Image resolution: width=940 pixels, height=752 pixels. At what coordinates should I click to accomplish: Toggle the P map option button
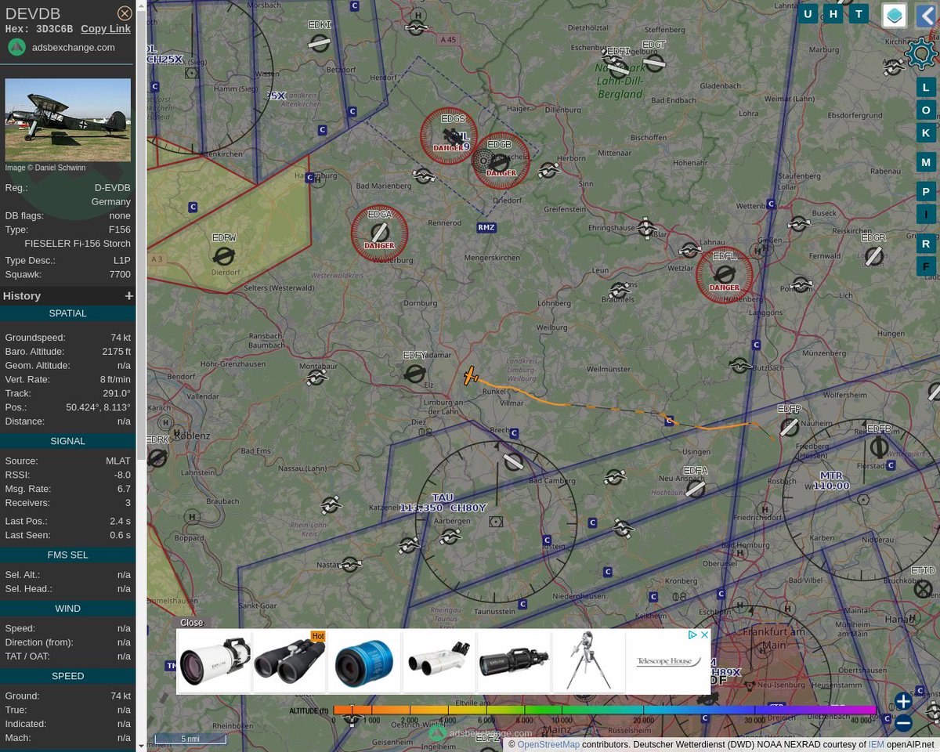(926, 192)
